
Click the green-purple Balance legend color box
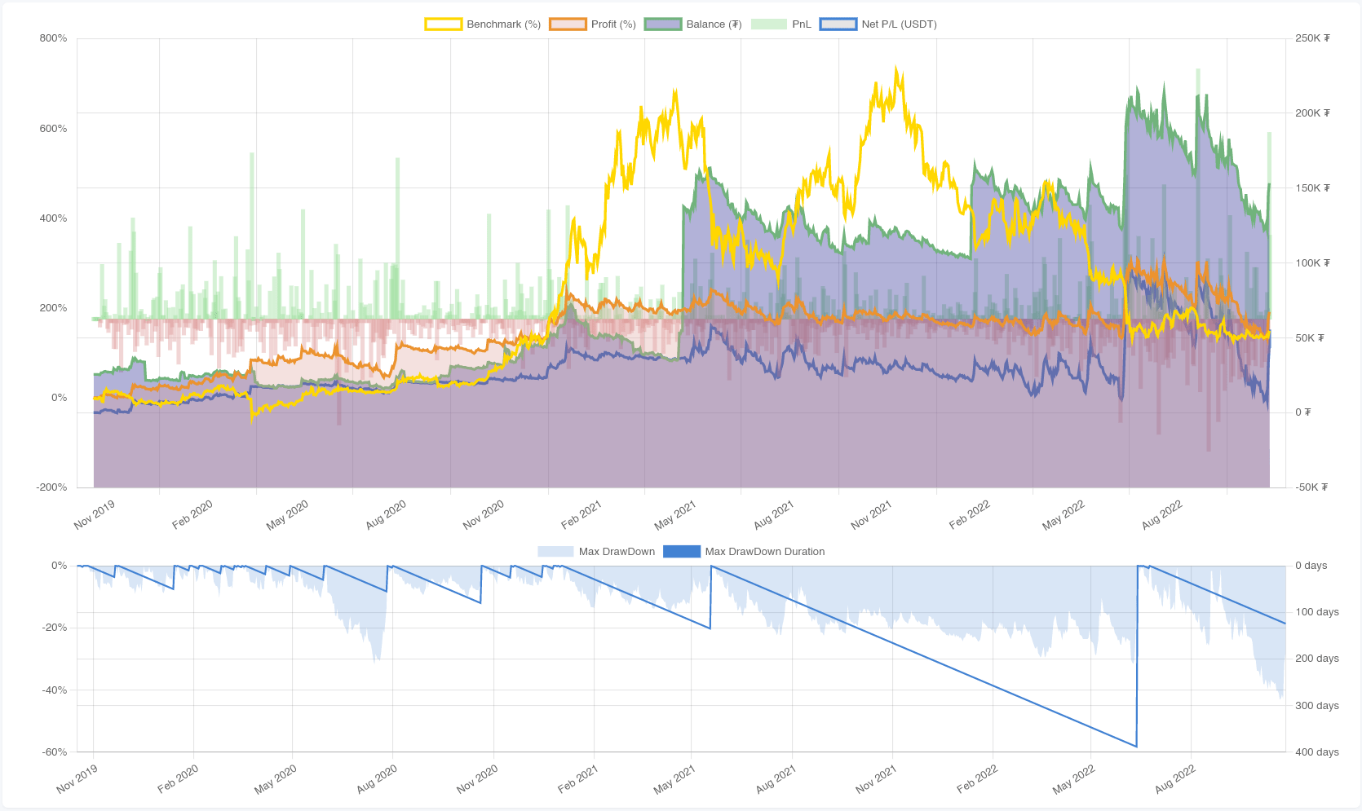(663, 24)
